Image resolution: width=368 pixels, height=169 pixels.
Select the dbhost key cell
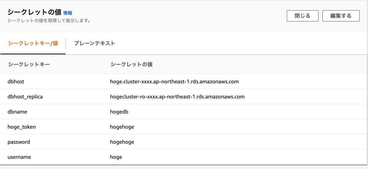(x=16, y=82)
